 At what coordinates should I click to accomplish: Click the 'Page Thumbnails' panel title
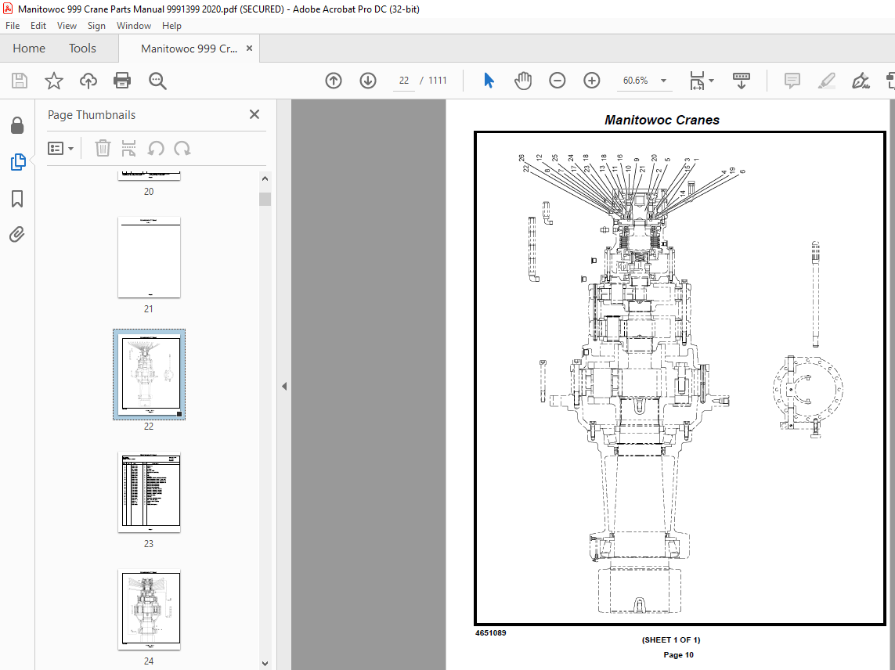coord(92,115)
